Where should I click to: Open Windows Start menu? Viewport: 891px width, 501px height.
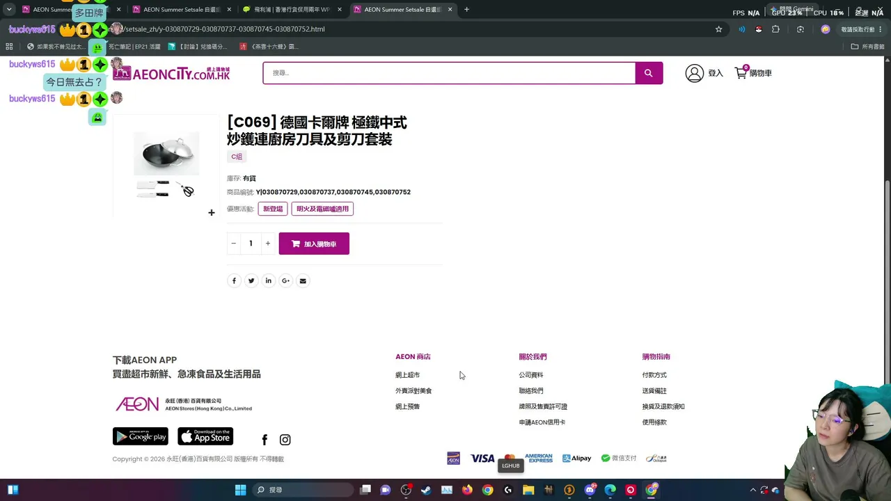click(x=240, y=490)
